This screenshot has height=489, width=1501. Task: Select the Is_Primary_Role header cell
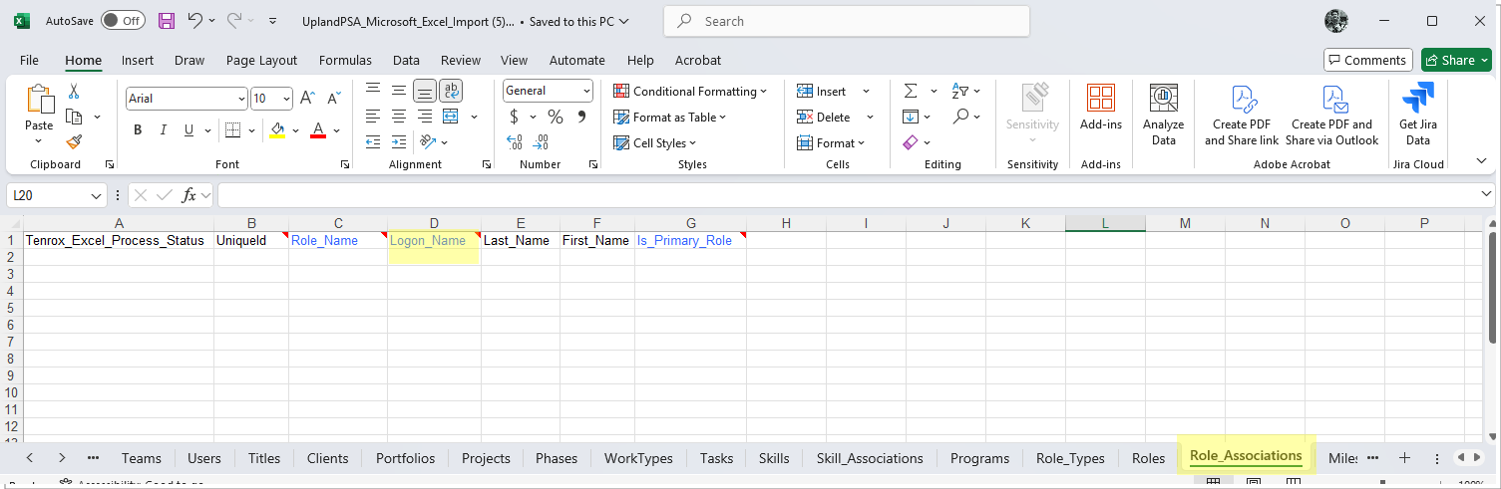tap(690, 240)
